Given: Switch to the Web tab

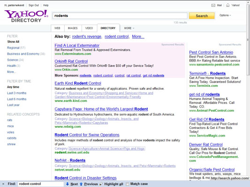Looking at the screenshot, I should pyautogui.click(x=57, y=28).
